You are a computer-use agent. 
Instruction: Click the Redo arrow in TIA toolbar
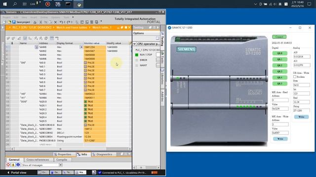69,22
